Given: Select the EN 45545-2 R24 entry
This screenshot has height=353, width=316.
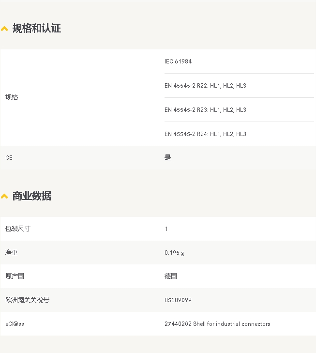Looking at the screenshot, I should coord(205,134).
